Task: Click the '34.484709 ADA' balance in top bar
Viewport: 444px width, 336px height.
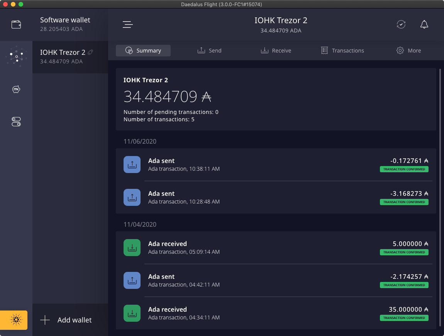Action: [281, 31]
